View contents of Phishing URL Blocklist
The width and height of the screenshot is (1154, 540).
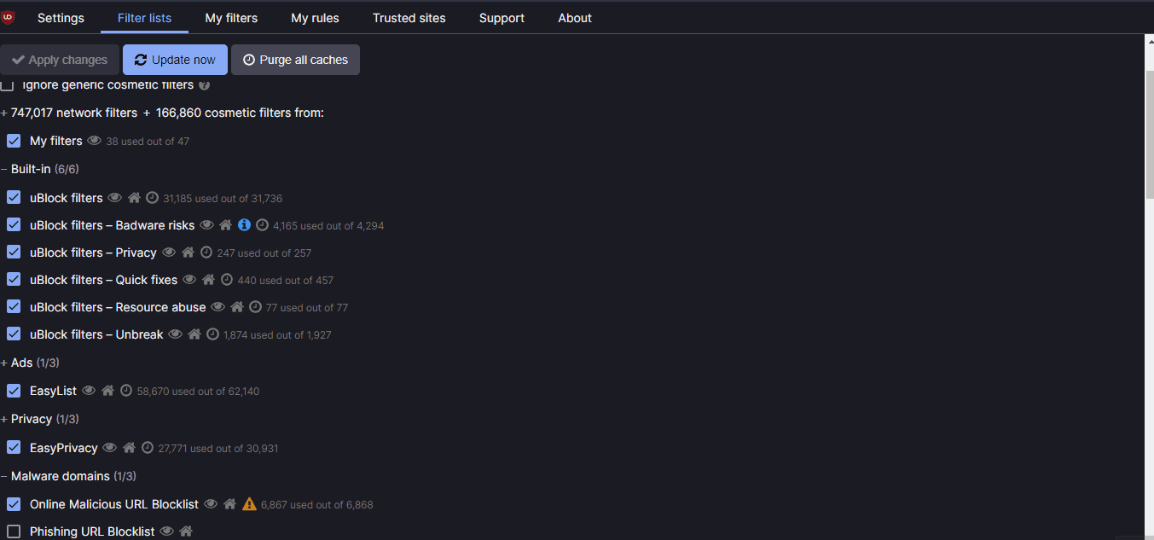tap(167, 531)
